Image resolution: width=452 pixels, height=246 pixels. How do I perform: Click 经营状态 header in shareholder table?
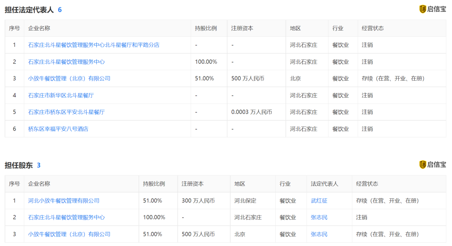pyautogui.click(x=367, y=184)
